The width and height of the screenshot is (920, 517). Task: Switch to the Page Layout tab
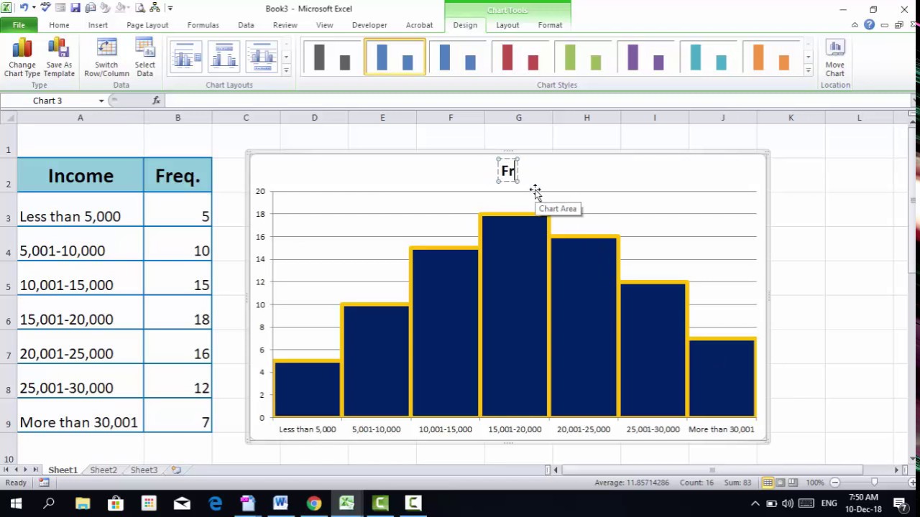tap(147, 25)
